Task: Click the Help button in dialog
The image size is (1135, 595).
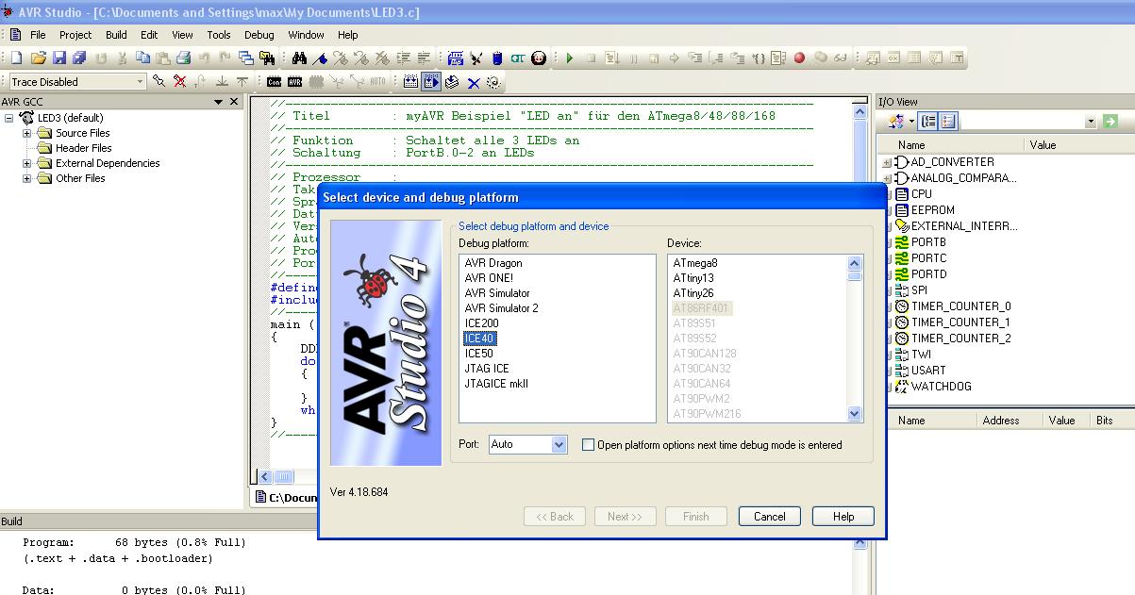Action: 843,516
